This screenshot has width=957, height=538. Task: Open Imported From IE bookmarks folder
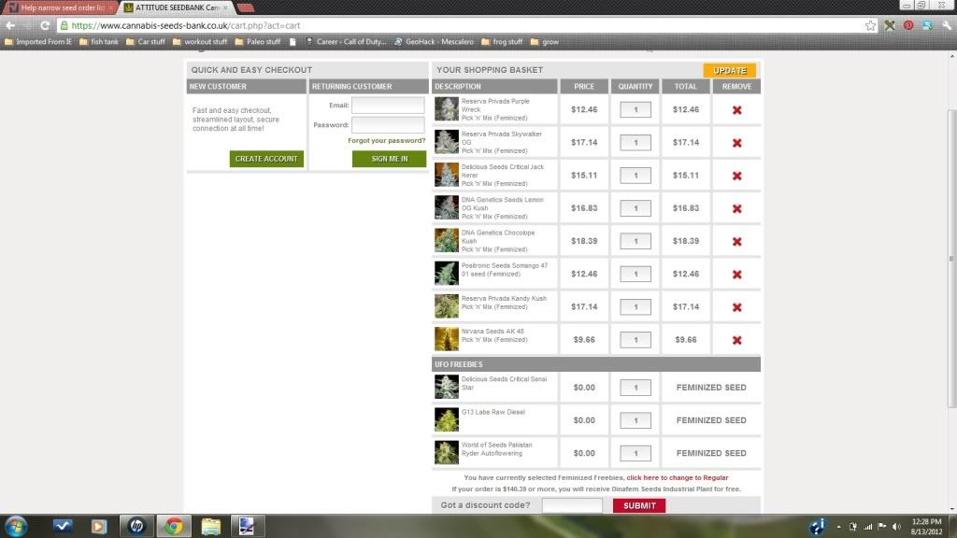37,42
